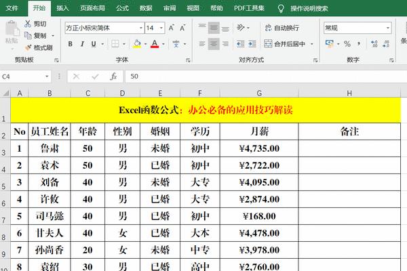Screen dimensions: 407x271
Task: Apply comma style number format
Action: point(359,44)
